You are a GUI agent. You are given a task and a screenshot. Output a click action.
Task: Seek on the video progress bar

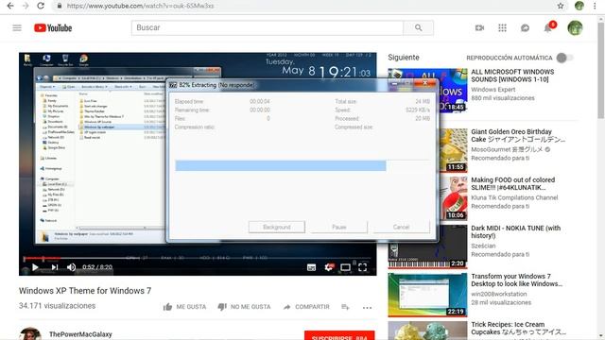tap(198, 258)
